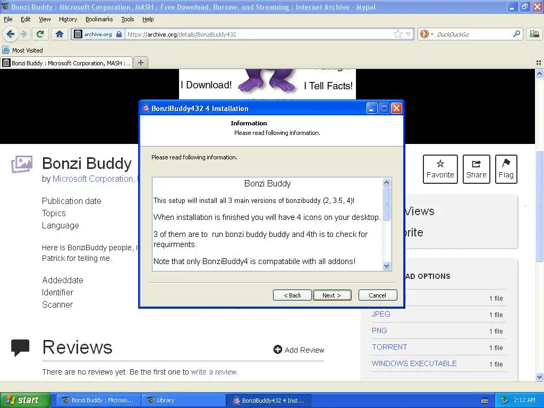
Task: Click the installer title bar Bonzi icon
Action: 146,108
